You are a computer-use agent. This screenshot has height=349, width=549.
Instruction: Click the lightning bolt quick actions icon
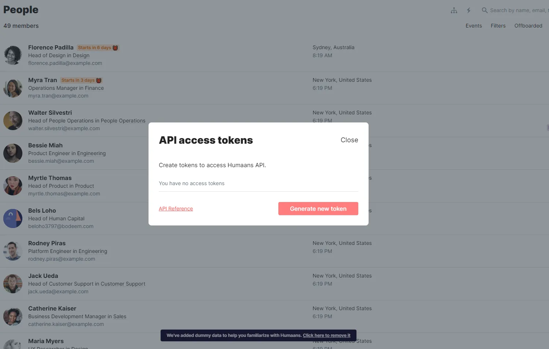coord(469,10)
